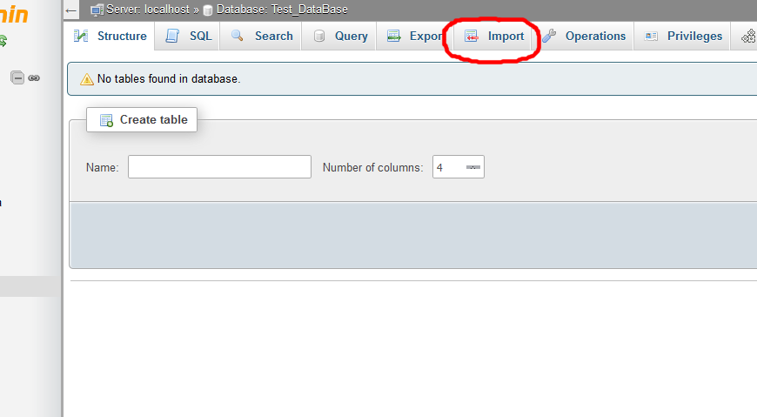Select the Structure tab
Image resolution: width=757 pixels, height=417 pixels.
pyautogui.click(x=111, y=37)
